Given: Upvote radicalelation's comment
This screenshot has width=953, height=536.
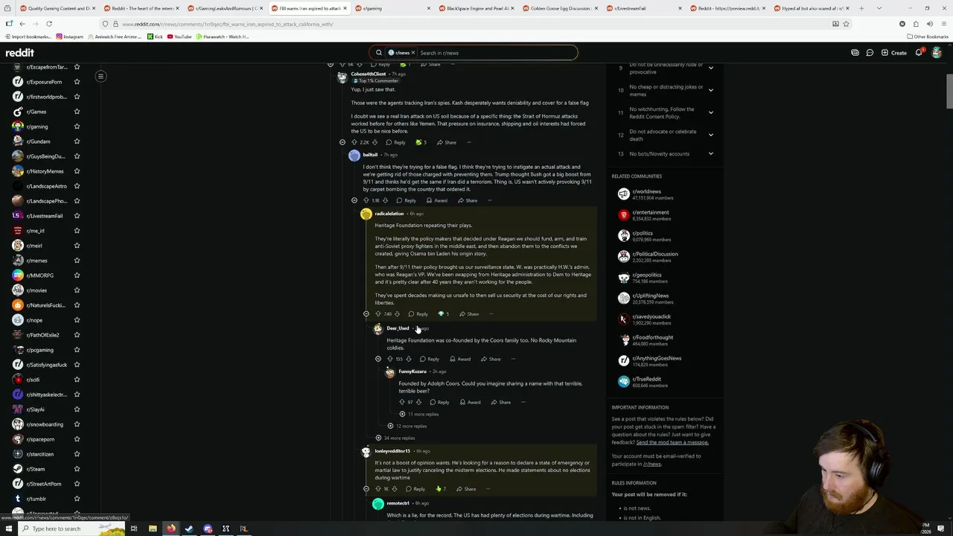Looking at the screenshot, I should pyautogui.click(x=378, y=314).
